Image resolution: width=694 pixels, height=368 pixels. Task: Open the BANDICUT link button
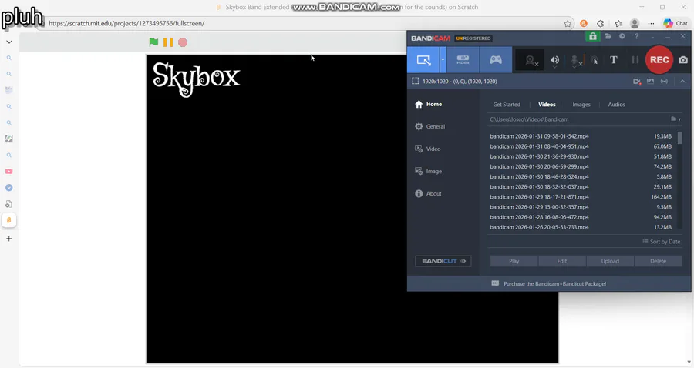coord(443,261)
